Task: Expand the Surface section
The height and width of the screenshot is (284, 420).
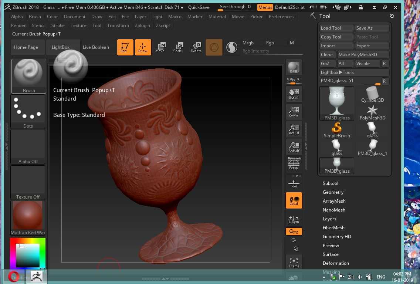Action: 331,254
